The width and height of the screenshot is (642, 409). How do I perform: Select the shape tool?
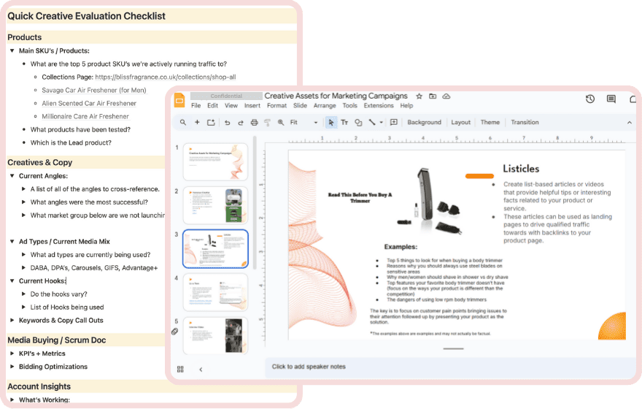[x=358, y=123]
